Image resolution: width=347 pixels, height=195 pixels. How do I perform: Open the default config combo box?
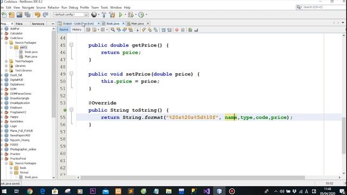(71, 15)
